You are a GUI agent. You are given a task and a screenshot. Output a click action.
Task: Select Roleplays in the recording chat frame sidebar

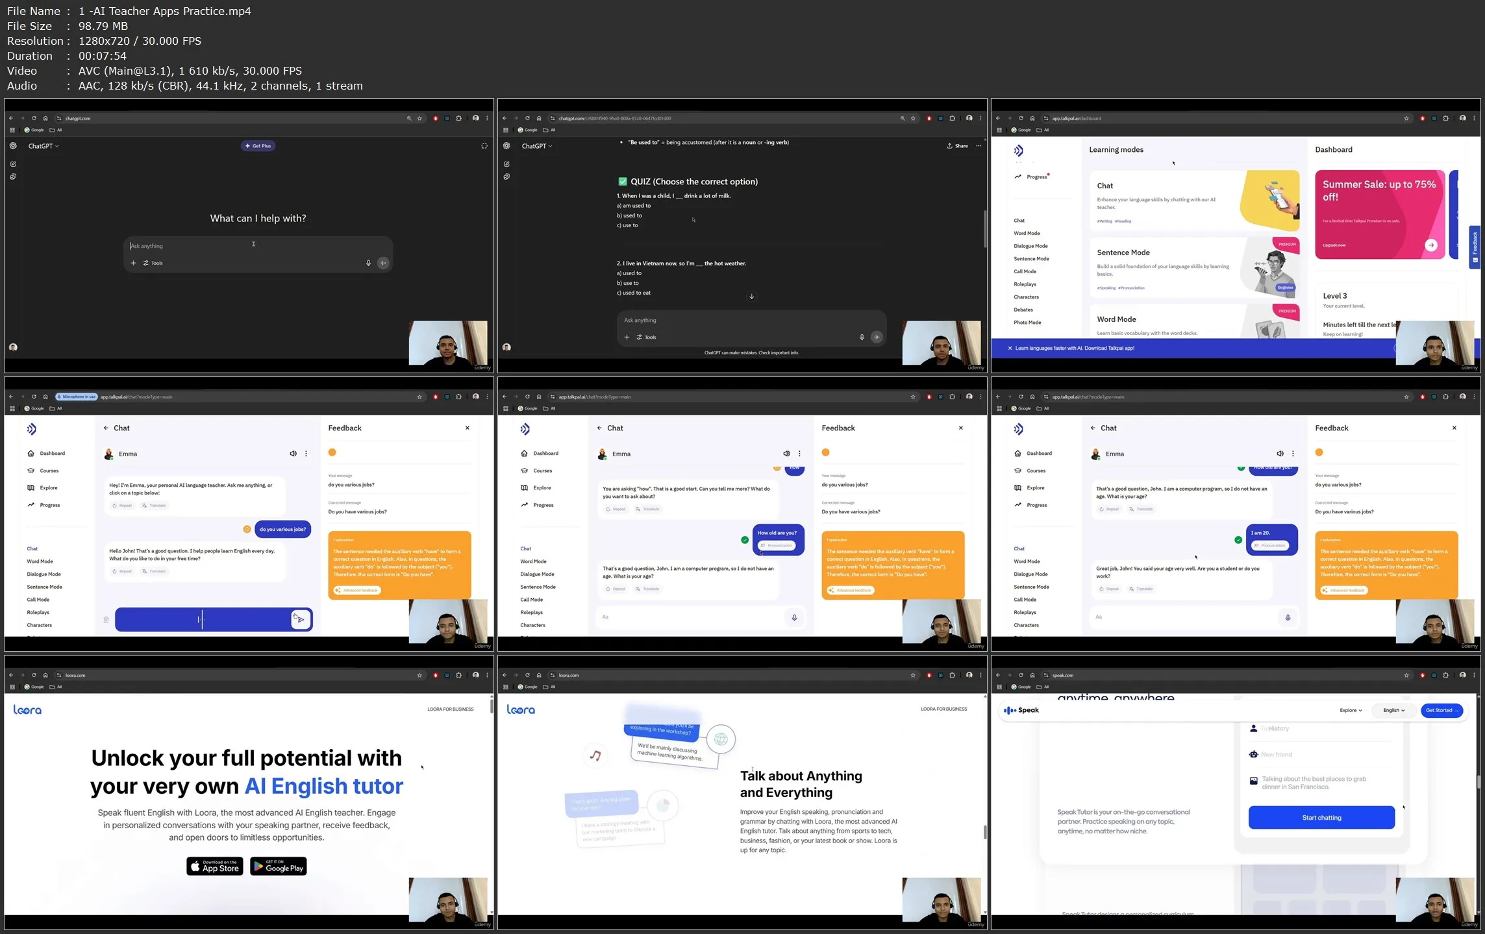[x=38, y=613]
